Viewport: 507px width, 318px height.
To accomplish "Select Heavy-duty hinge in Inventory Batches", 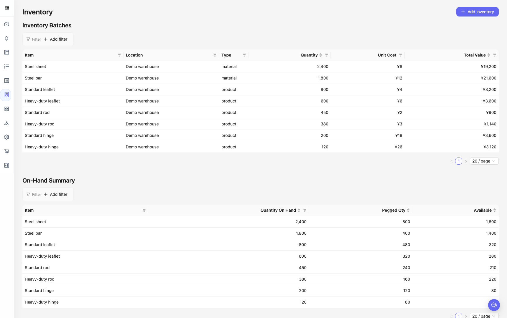I will click(x=261, y=147).
